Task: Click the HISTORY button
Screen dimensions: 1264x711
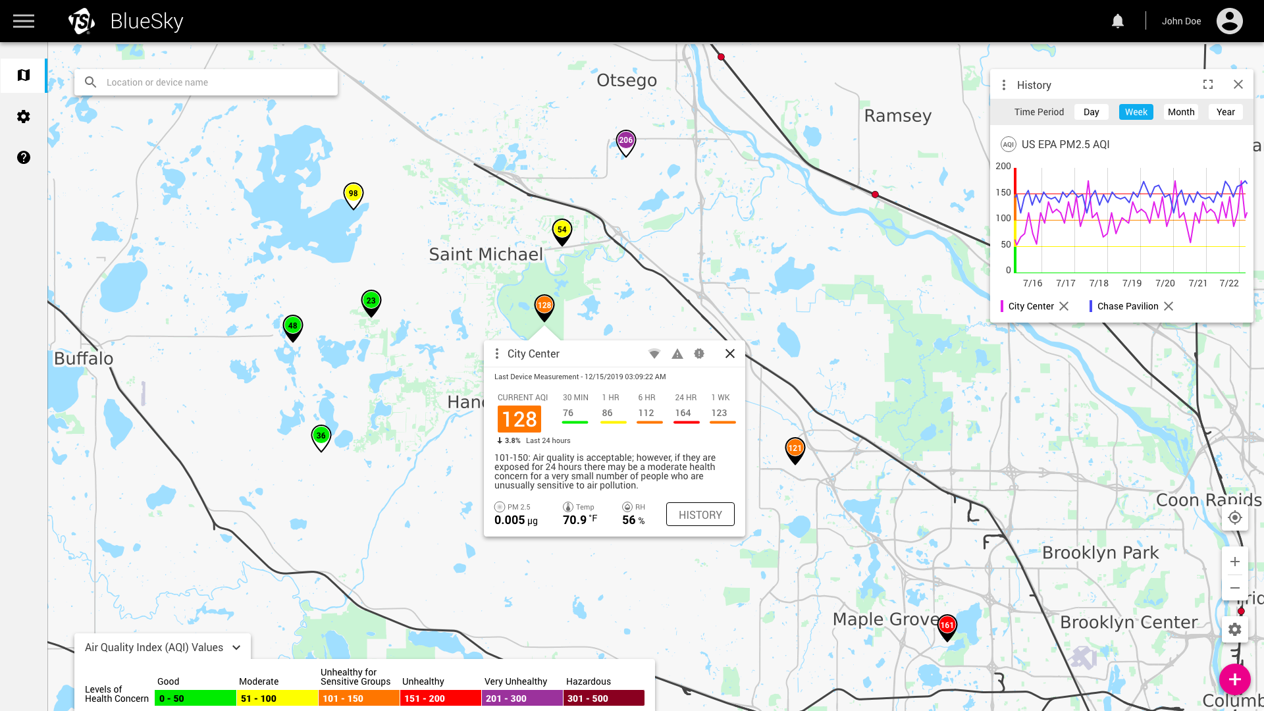Action: [700, 515]
